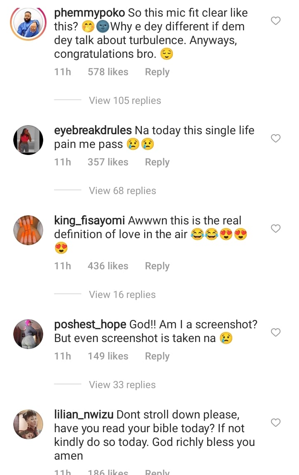Screen dimensions: 299x475
Task: Heart the poshest_hope screenshot comment
Action: pos(276,332)
